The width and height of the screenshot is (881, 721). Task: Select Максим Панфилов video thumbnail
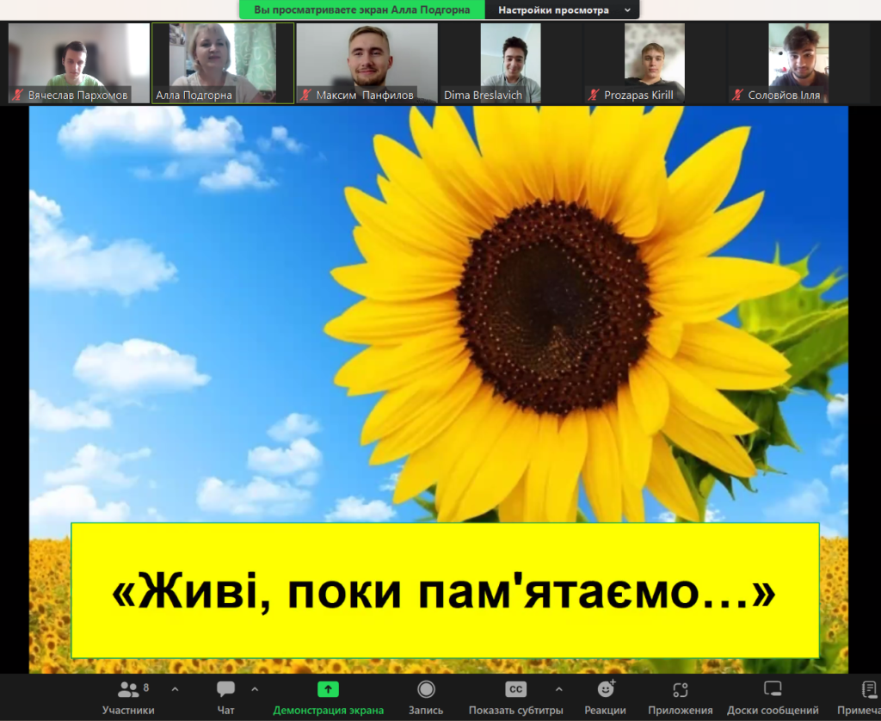[x=367, y=63]
